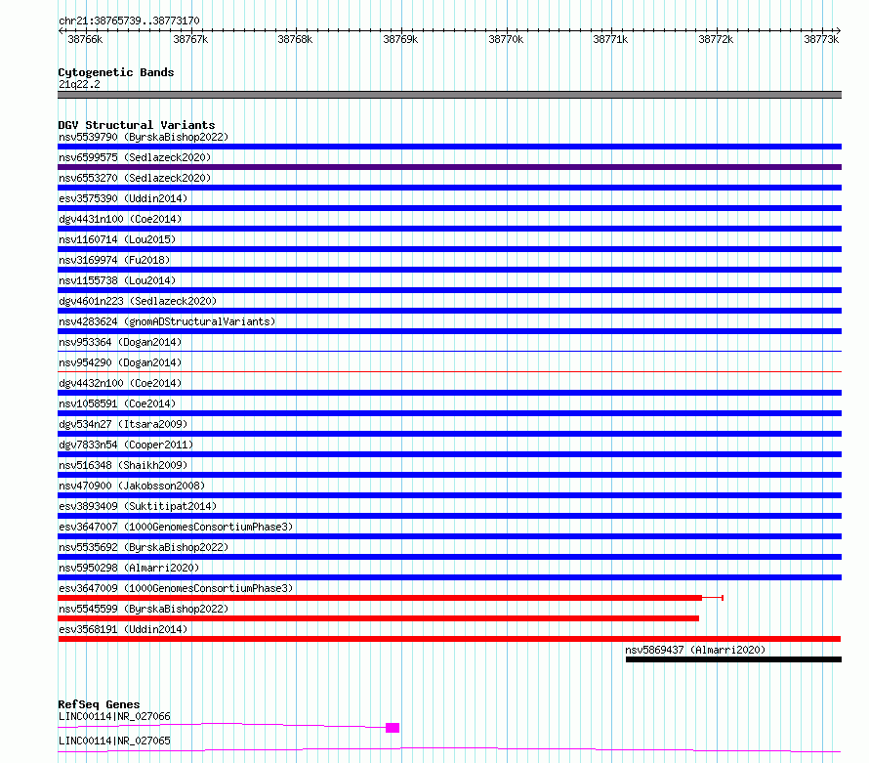
Task: Open variant esv3647007 (1000GenomesConsortiumPhase3)
Action: coord(176,527)
